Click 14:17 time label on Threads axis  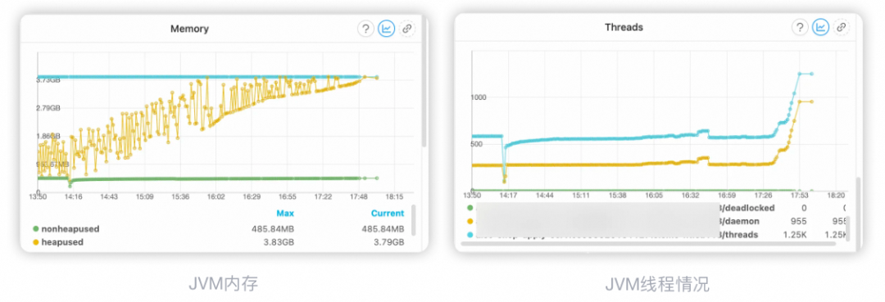point(508,196)
